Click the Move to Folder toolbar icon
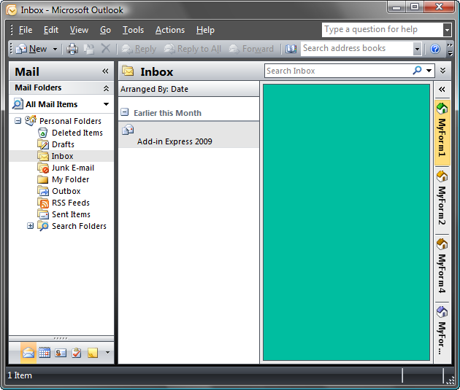Viewport: 460px width, 390px height. tap(89, 49)
